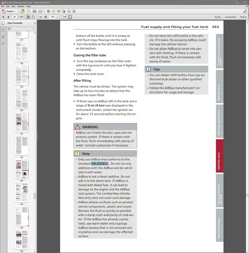
Task: Activate the Hand pan tool
Action: coord(33,17)
